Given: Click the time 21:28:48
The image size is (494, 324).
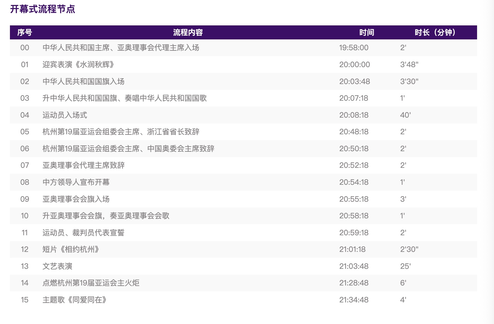Looking at the screenshot, I should coord(354,283).
